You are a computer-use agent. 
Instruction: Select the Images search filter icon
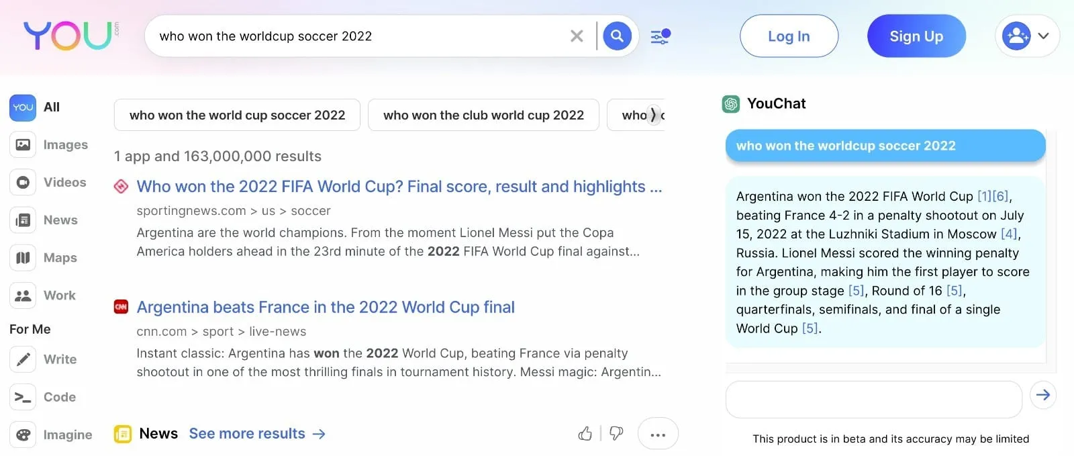[x=22, y=144]
